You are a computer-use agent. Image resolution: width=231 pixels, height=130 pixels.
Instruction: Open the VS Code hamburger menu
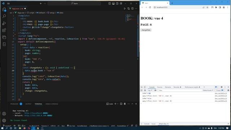[x=8, y=3]
